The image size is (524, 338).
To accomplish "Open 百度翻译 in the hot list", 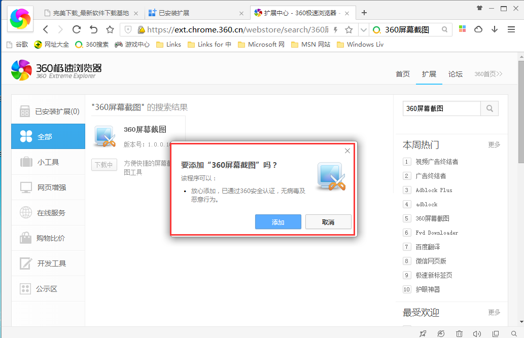I will (428, 247).
